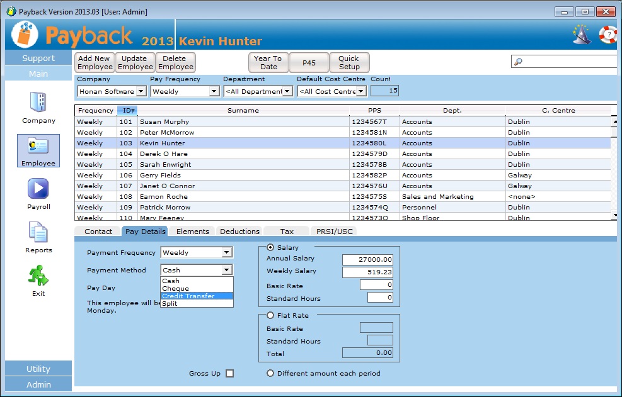Screen dimensions: 622x397
Task: Click the Exit running man icon
Action: pyautogui.click(x=38, y=276)
